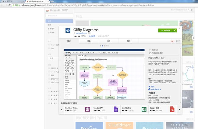
Task: Open the DocuSign app tile behind the dialog
Action: (x=89, y=125)
